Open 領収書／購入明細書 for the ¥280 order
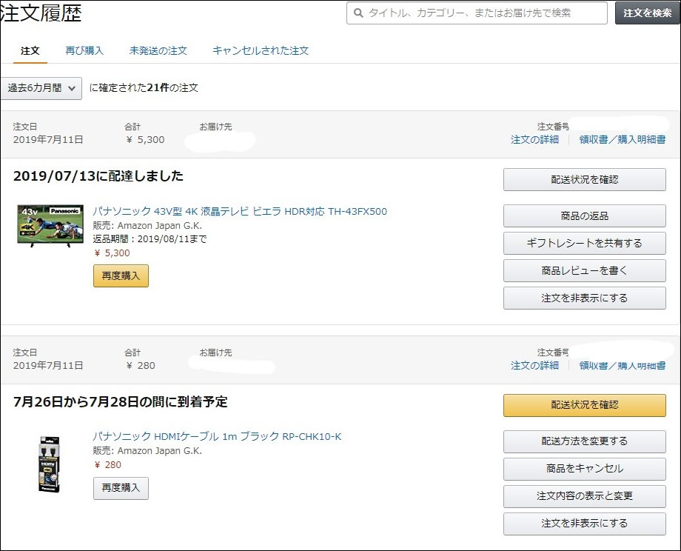 tap(623, 365)
